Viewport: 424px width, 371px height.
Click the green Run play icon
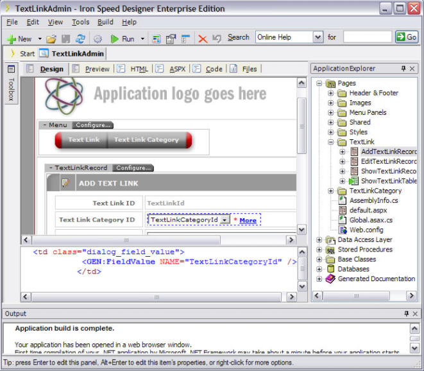click(114, 39)
